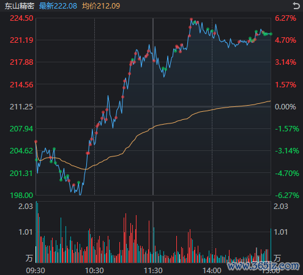Select the 211.25 baseline price label
Viewport: 303px width, 275px height.
21,106
